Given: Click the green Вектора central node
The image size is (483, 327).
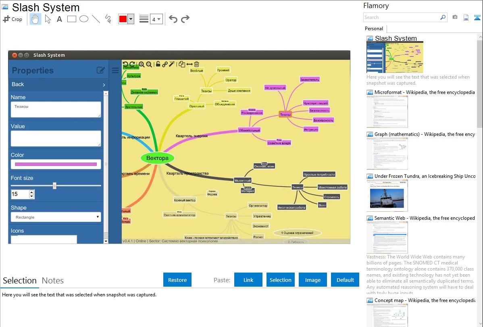Looking at the screenshot, I should tap(157, 158).
